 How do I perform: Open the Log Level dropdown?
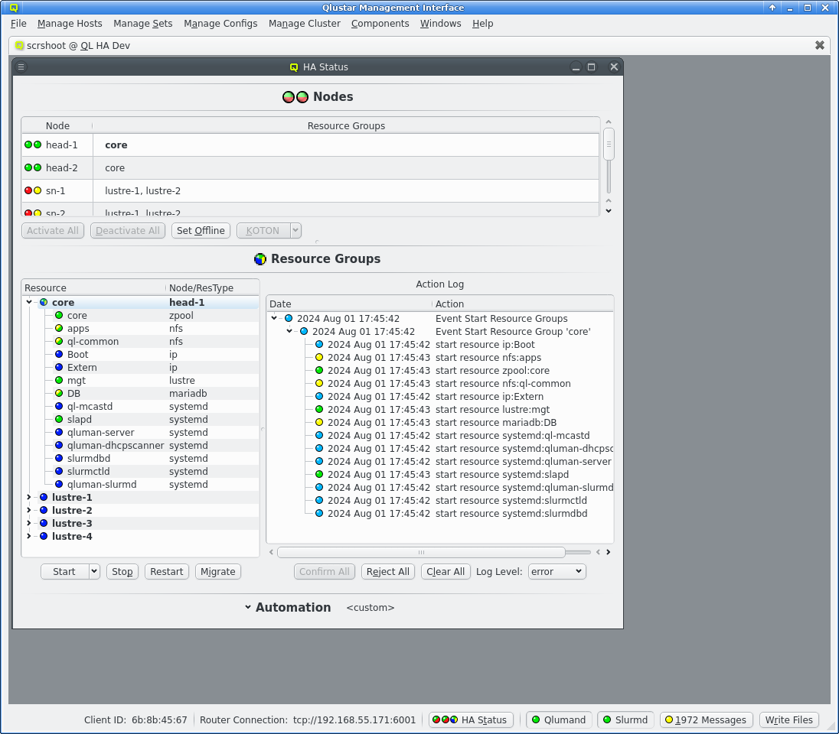coord(557,571)
